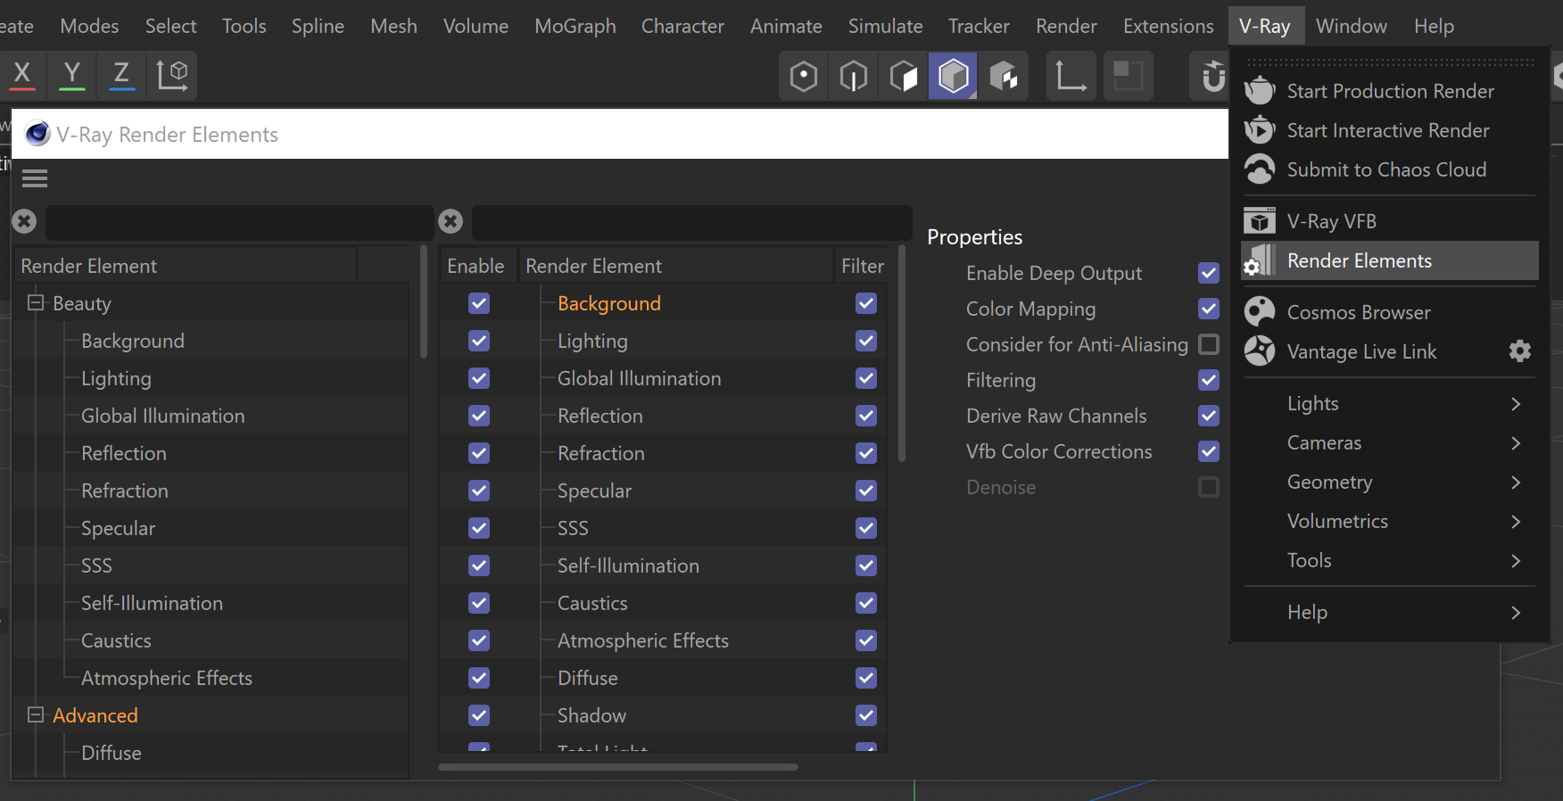This screenshot has width=1563, height=801.
Task: Toggle Derive Raw Channels checkbox
Action: tap(1209, 416)
